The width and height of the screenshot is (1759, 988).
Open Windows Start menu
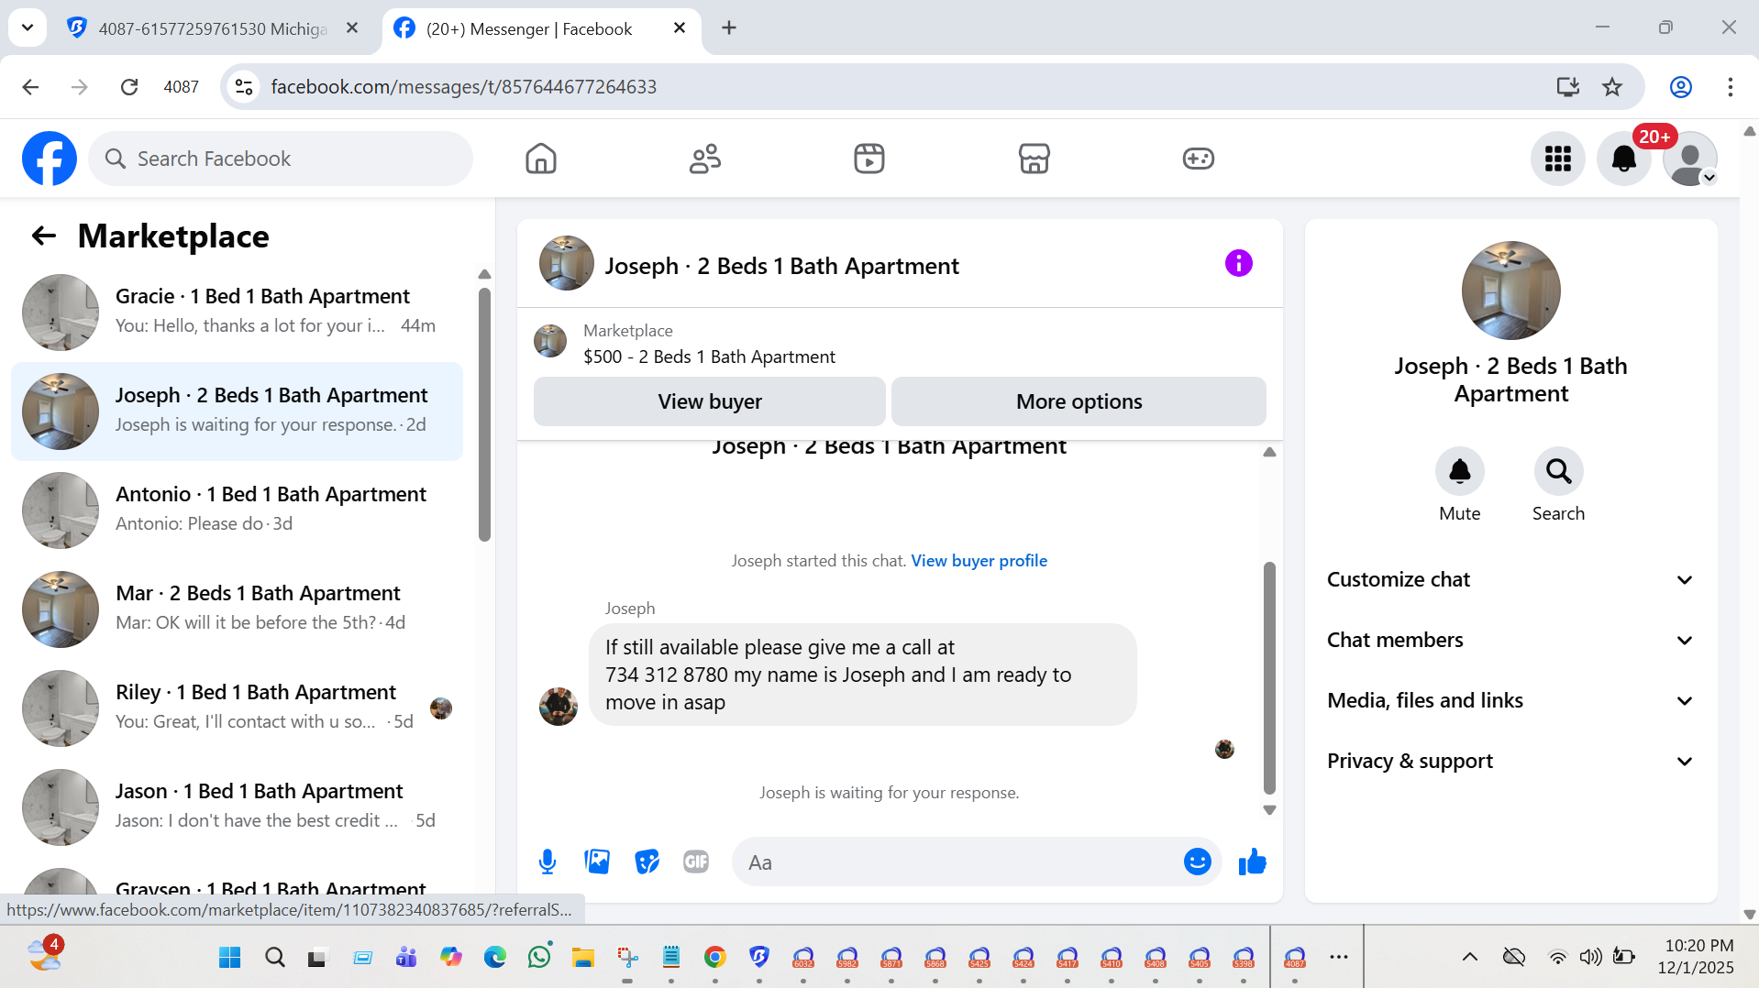coord(229,957)
